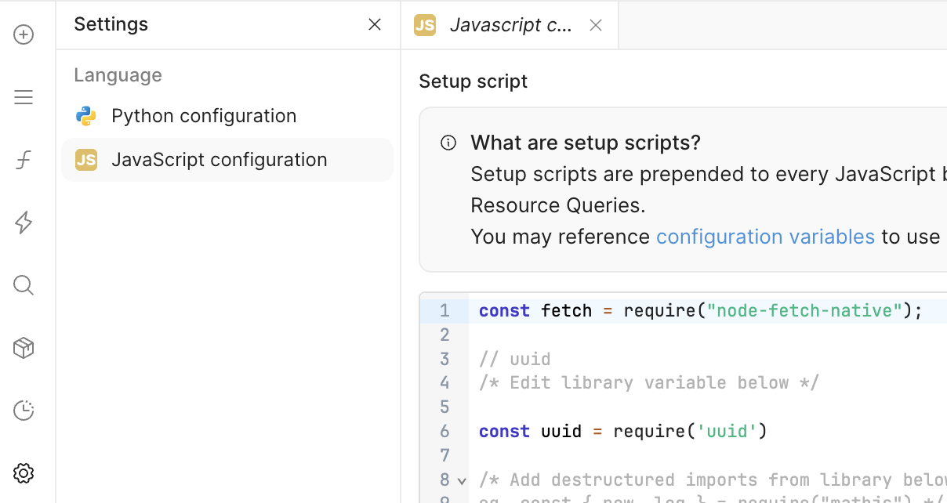The width and height of the screenshot is (947, 503).
Task: Collapse the code block at line 8
Action: [x=462, y=480]
